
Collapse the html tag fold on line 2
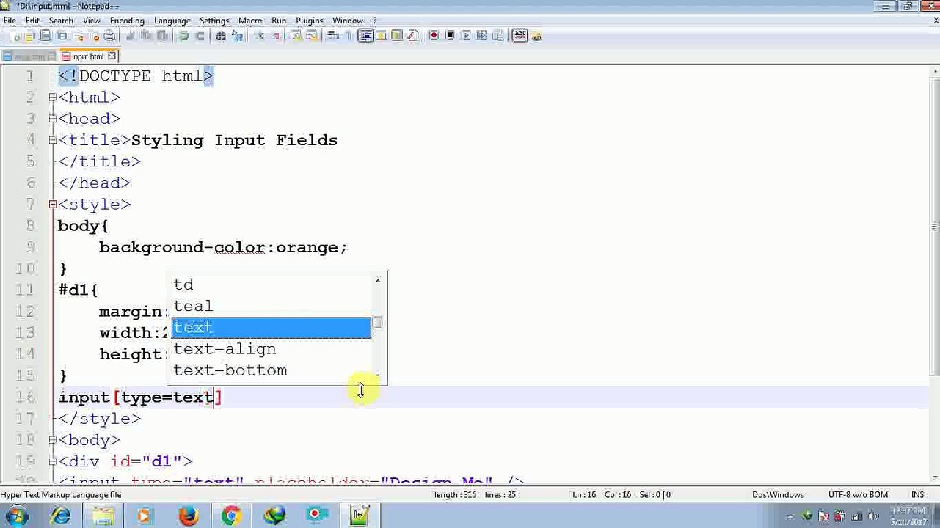coord(53,97)
